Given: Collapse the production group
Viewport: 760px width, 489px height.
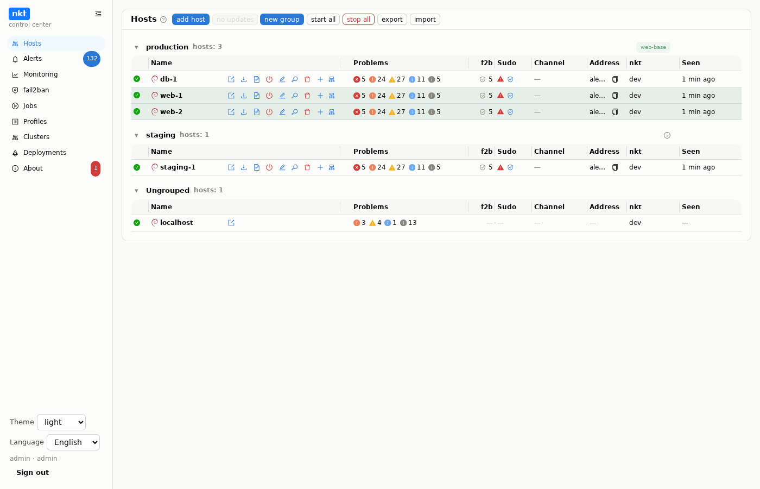Looking at the screenshot, I should 136,47.
